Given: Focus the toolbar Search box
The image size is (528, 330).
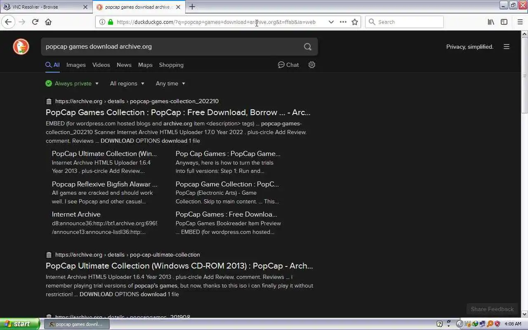Looking at the screenshot, I should click(404, 22).
